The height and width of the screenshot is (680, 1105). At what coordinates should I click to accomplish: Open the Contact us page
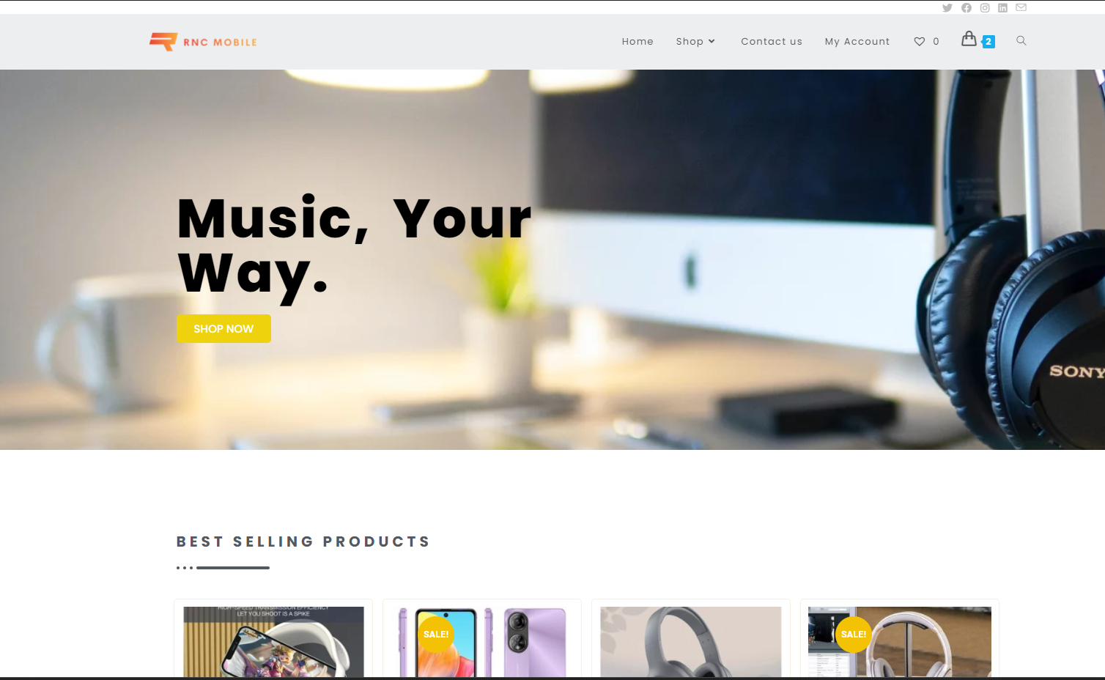pyautogui.click(x=771, y=42)
